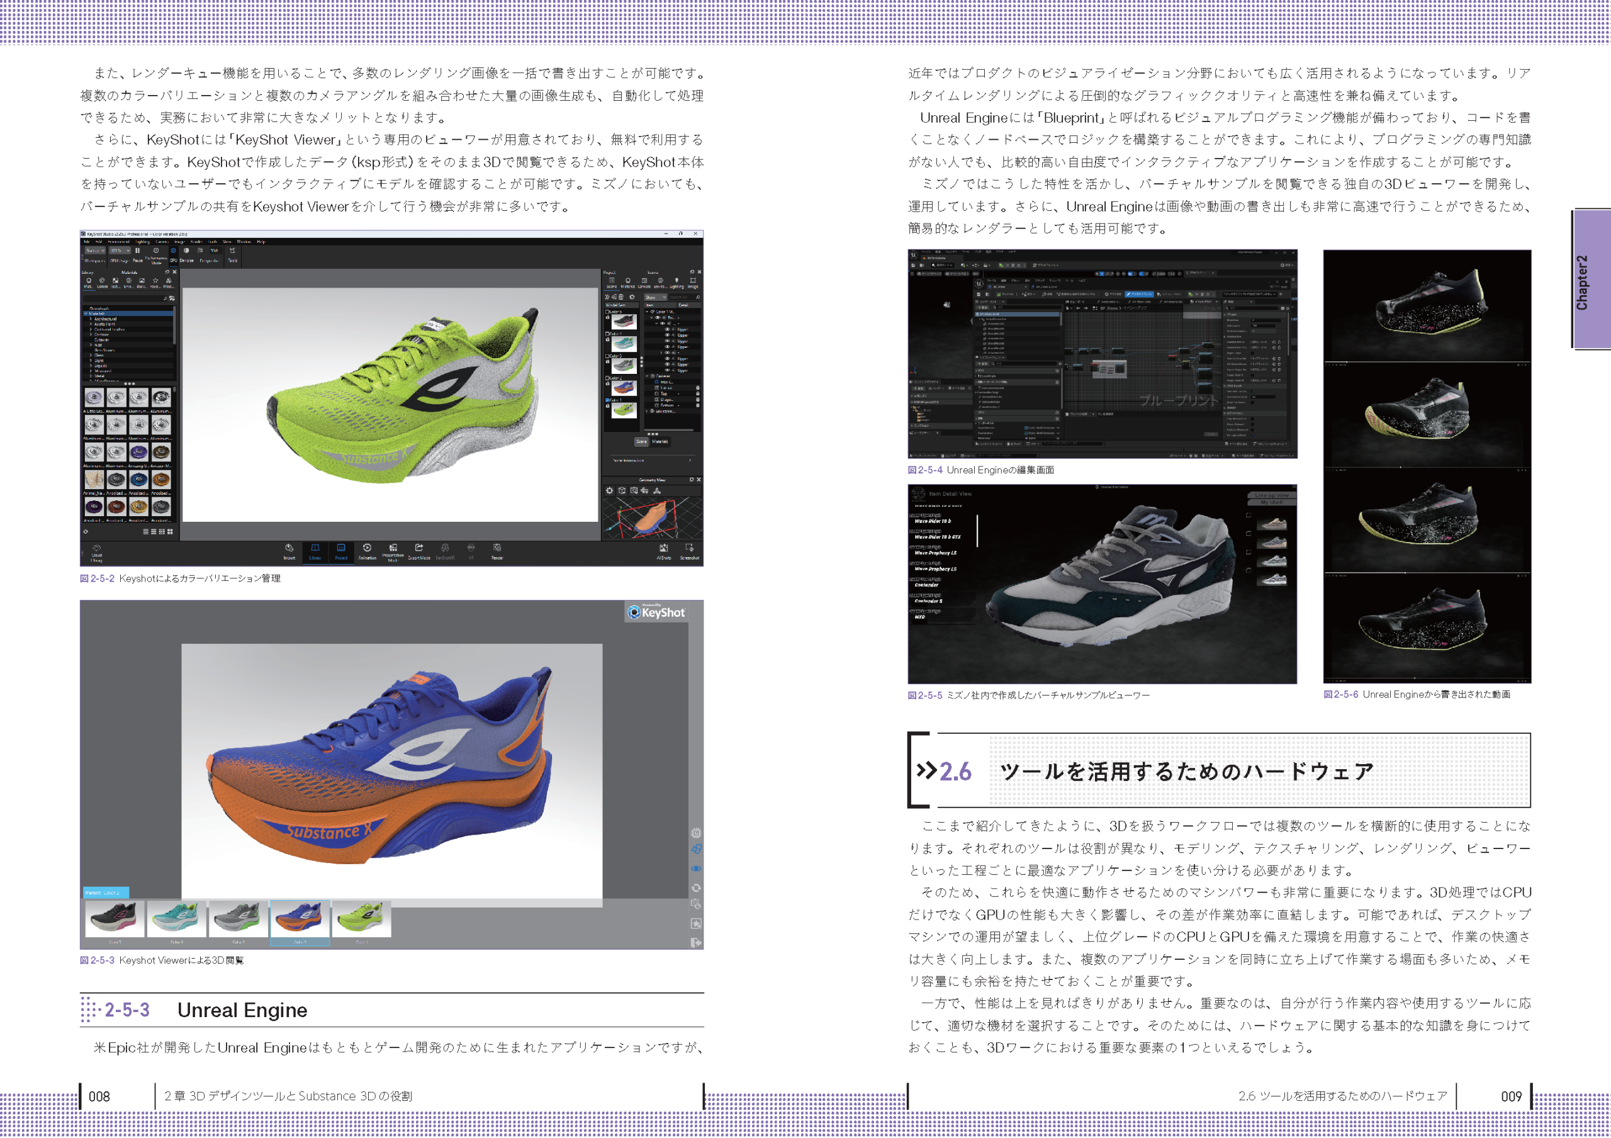Open the Import tool in KeyShot Studio
The image size is (1611, 1138).
point(289,551)
